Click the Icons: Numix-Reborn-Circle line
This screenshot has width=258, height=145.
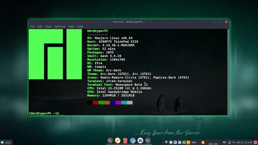coord(138,77)
